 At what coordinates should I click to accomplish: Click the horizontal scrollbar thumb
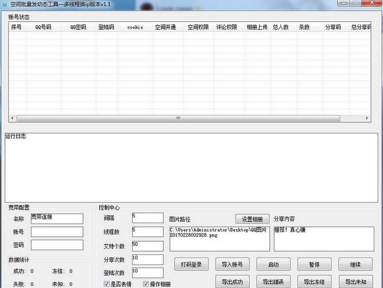[x=178, y=118]
